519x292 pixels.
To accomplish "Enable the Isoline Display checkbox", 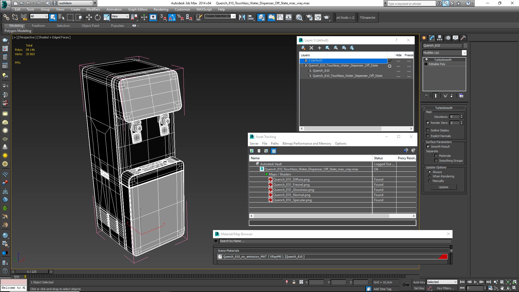I will [428, 130].
